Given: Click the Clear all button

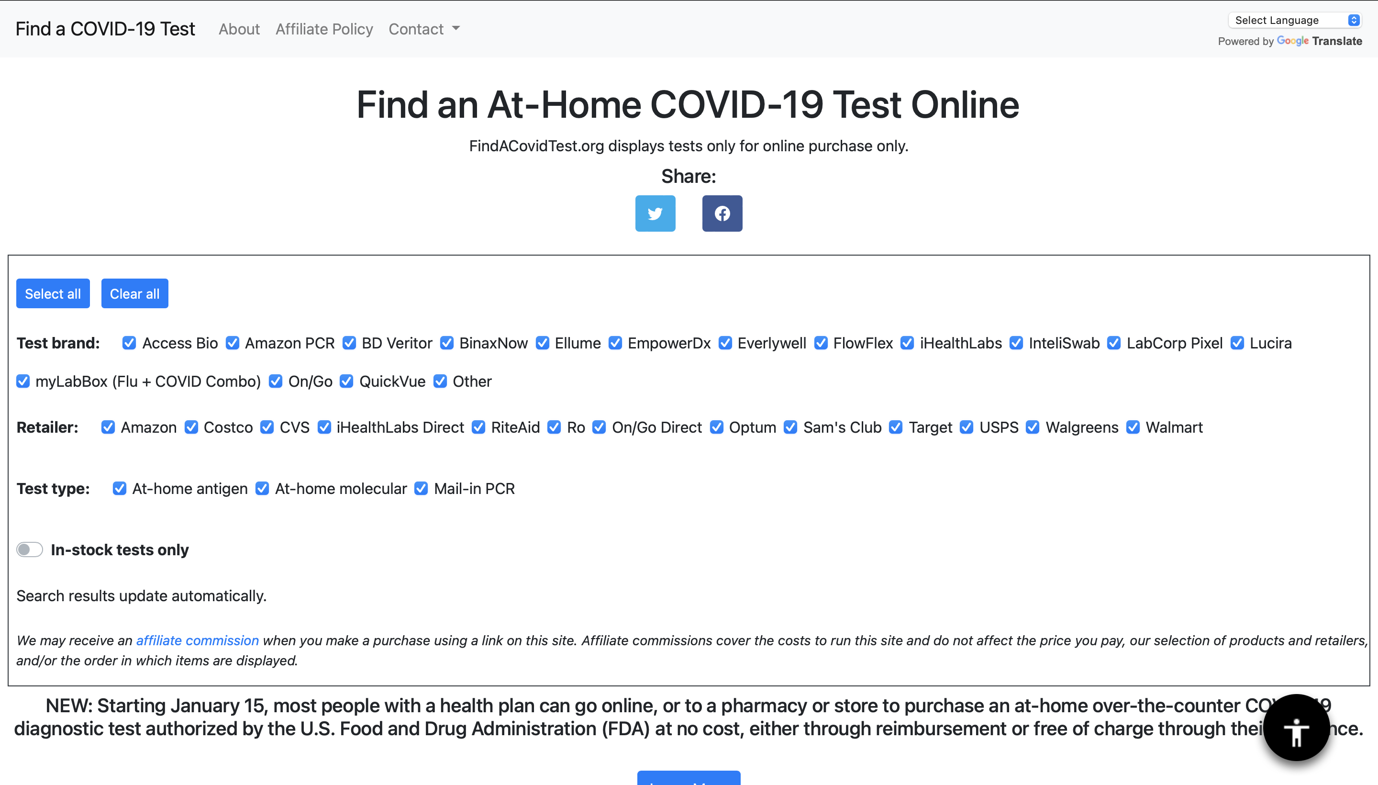Looking at the screenshot, I should pos(134,292).
